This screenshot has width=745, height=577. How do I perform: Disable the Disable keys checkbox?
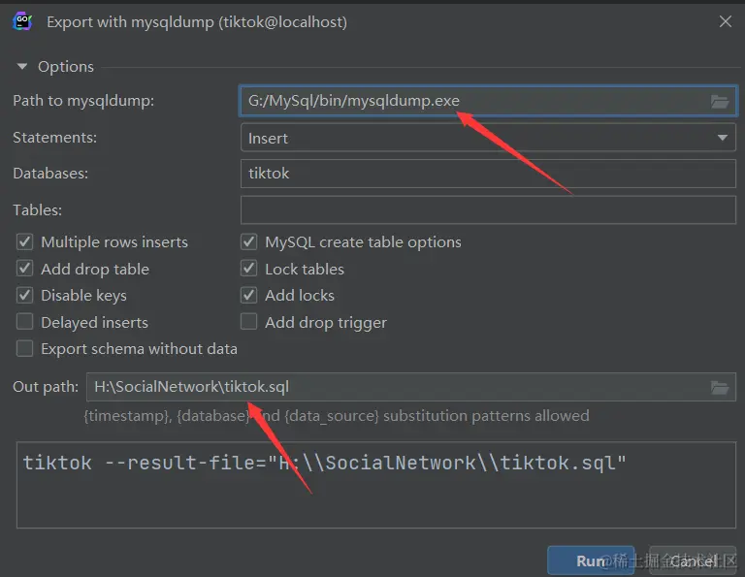25,295
